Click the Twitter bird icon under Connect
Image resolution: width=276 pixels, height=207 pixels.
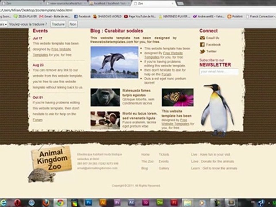click(x=202, y=51)
